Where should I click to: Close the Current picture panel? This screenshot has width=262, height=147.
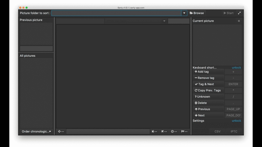tap(239, 21)
